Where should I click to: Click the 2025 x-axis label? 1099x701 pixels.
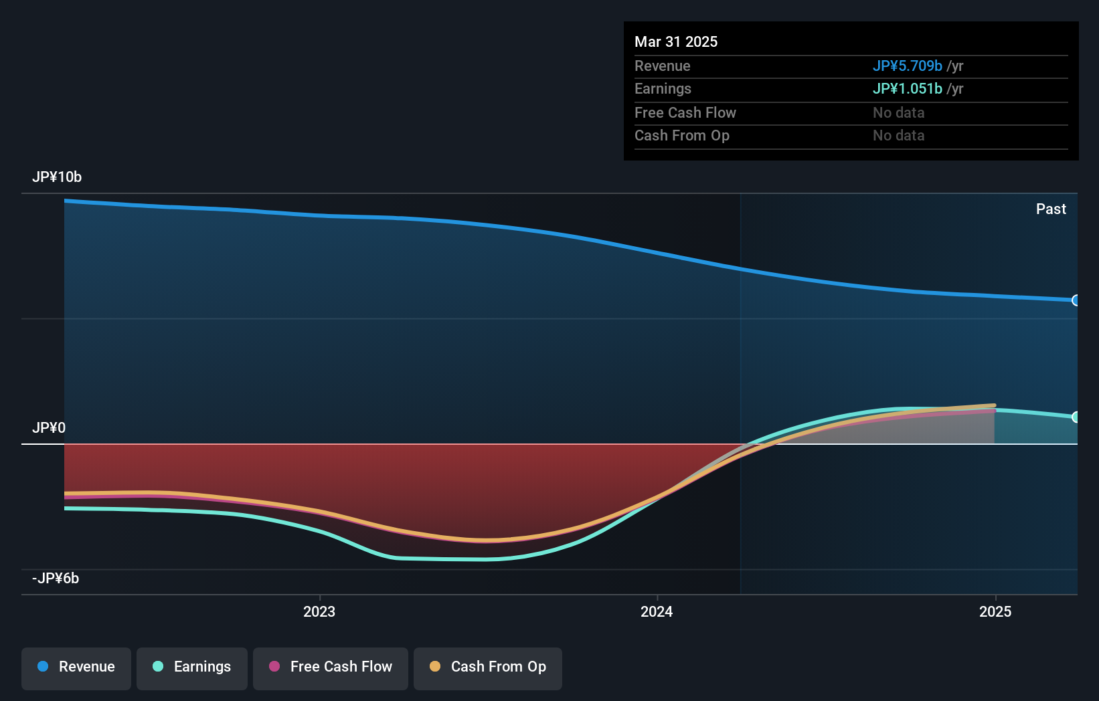click(995, 611)
